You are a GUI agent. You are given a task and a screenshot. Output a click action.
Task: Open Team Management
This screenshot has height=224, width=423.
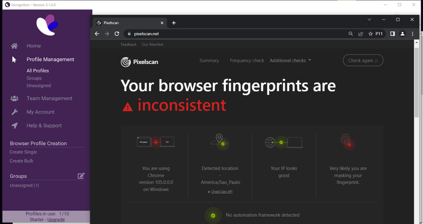click(x=49, y=98)
